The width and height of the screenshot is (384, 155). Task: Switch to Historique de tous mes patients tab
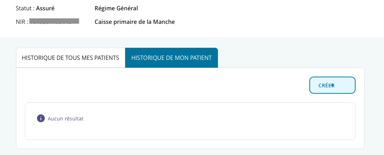(70, 58)
